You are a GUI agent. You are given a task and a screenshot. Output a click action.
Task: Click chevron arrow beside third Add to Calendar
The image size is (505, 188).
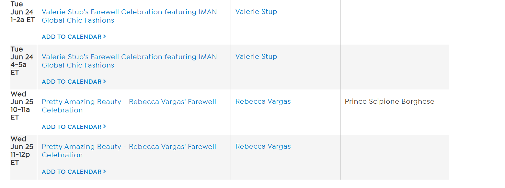(x=105, y=127)
